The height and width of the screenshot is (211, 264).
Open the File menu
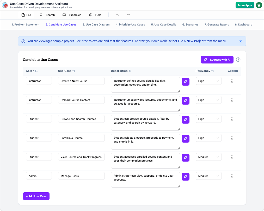[x=26, y=15]
